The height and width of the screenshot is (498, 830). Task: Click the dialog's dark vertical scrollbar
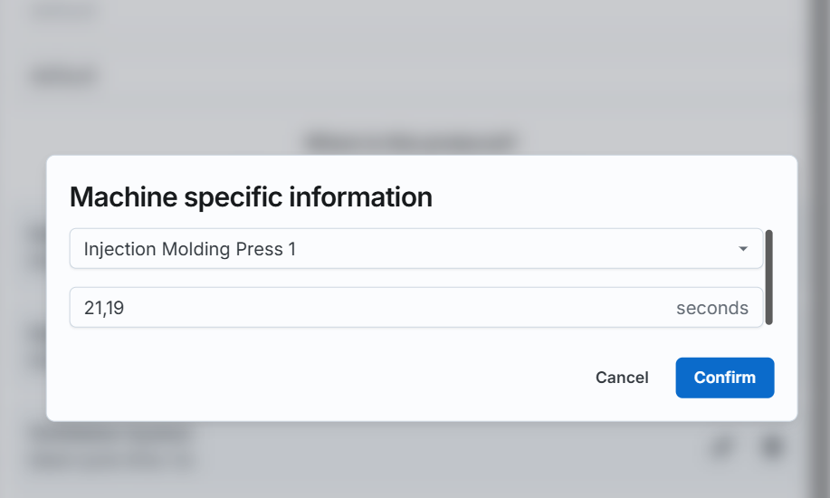768,277
